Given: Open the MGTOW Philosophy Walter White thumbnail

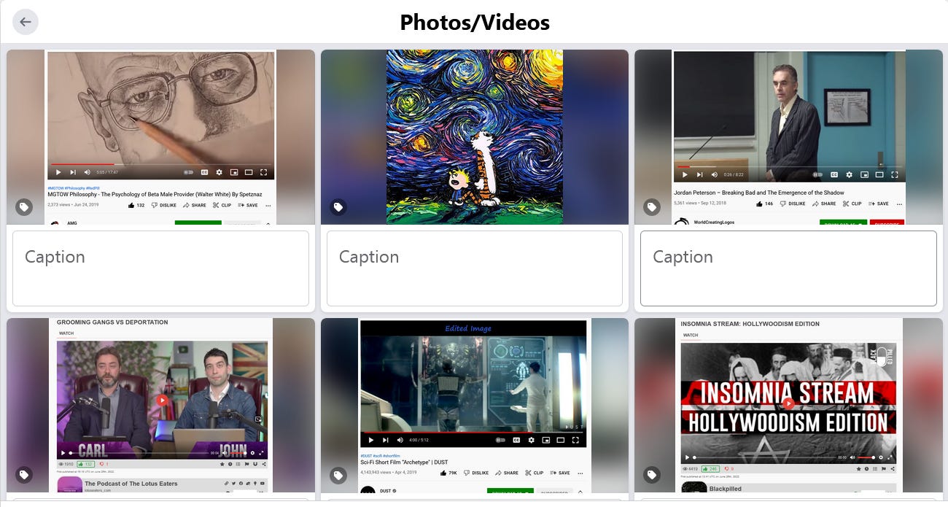Looking at the screenshot, I should point(160,137).
